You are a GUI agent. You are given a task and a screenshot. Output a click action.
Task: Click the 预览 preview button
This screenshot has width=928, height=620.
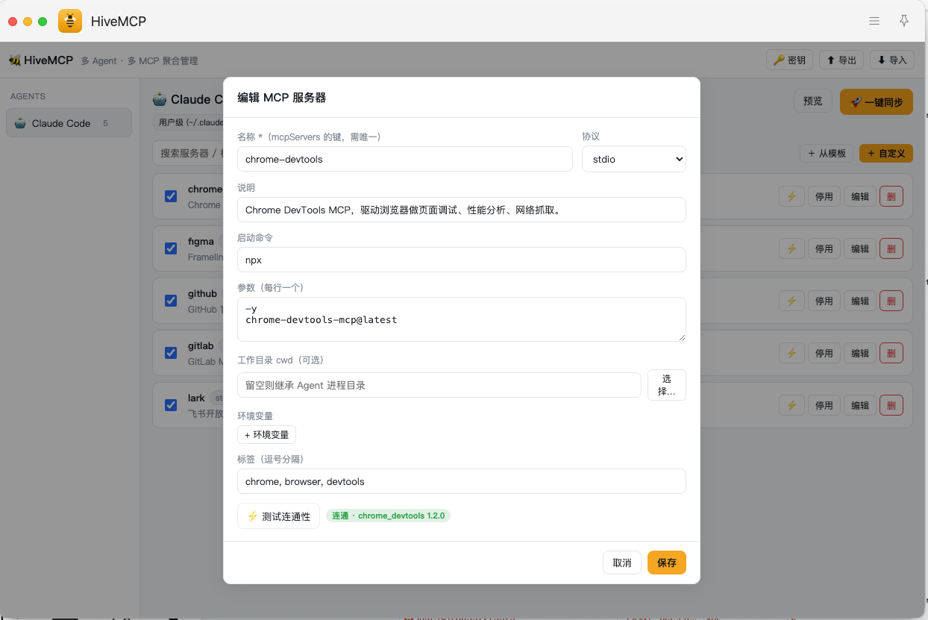click(x=813, y=101)
